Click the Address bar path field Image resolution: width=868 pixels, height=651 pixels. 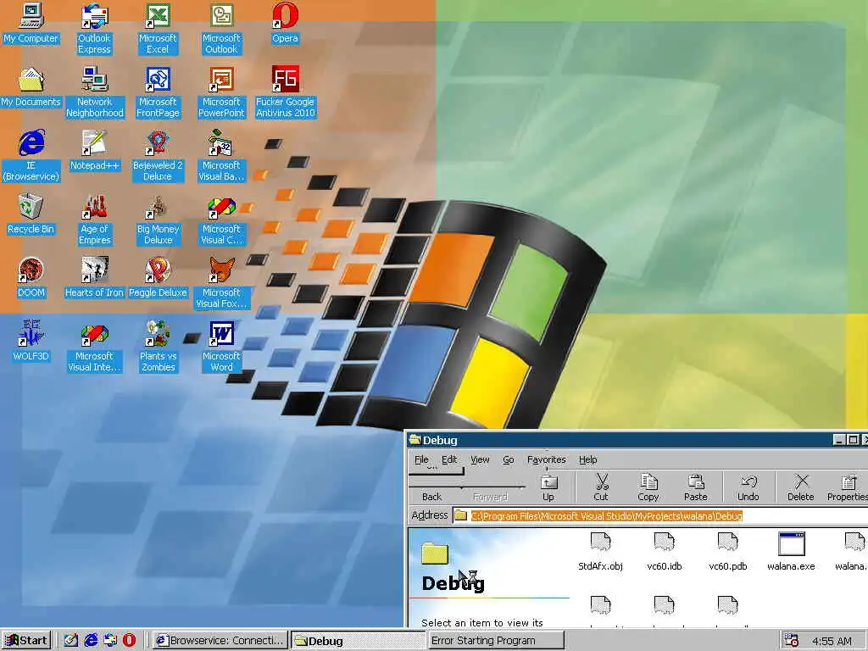pos(660,516)
